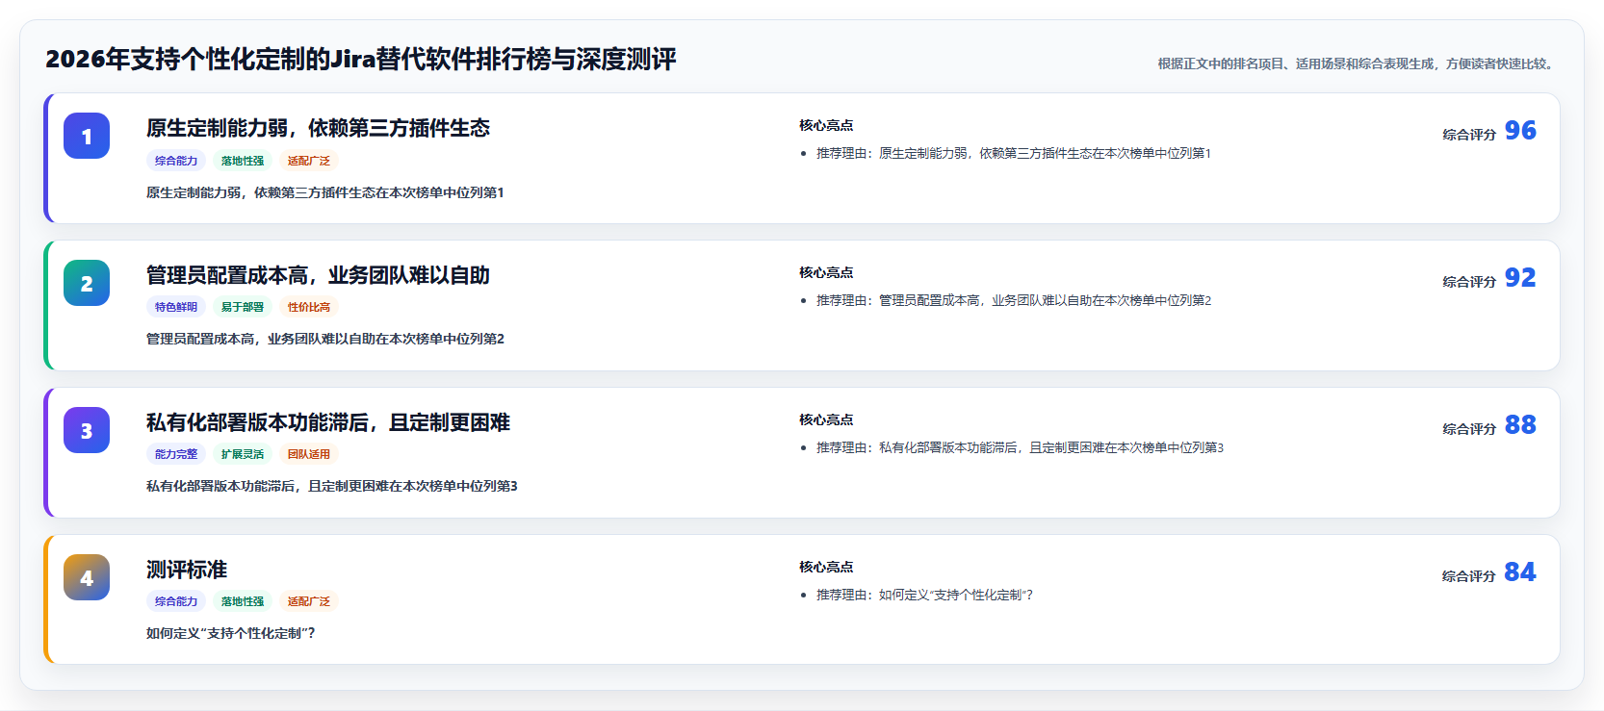The height and width of the screenshot is (711, 1604).
Task: Click subtitle 根据正文中的排名项目、适用场景…
Action: (x=1358, y=63)
